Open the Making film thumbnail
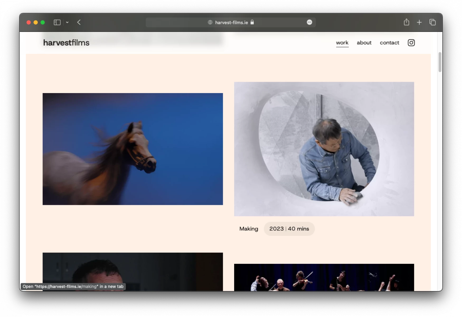 point(324,149)
